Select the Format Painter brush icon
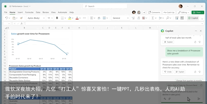 coord(21,18)
